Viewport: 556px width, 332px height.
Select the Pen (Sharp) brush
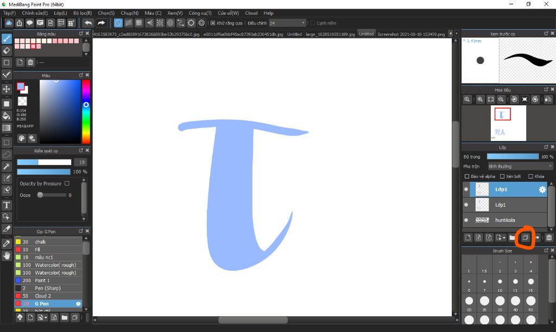(48, 288)
